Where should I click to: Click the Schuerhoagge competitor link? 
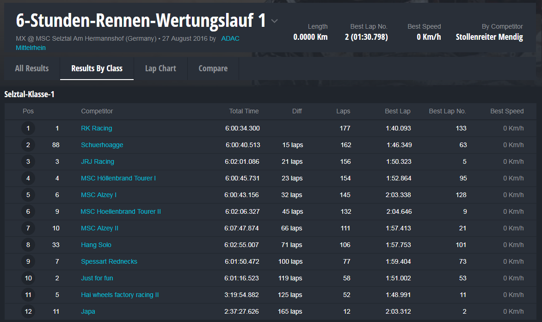102,145
